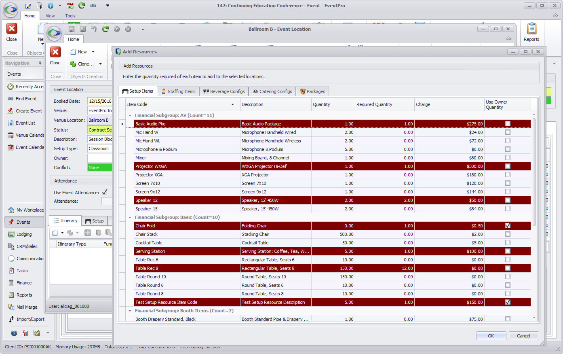This screenshot has width=563, height=354.
Task: Click the down arrow icon in Ballroom B toolbar
Action: click(x=128, y=29)
